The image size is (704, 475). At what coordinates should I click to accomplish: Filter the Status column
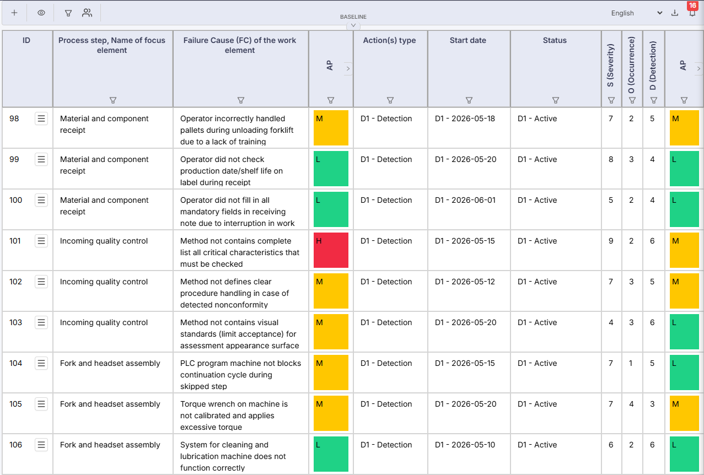point(556,100)
